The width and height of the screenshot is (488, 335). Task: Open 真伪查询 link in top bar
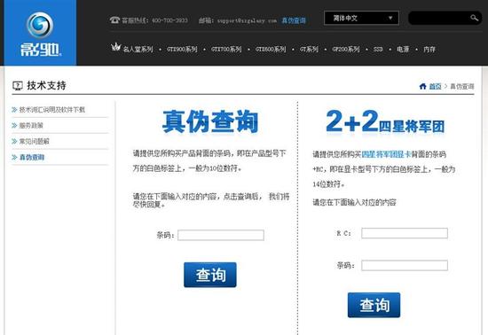point(294,20)
